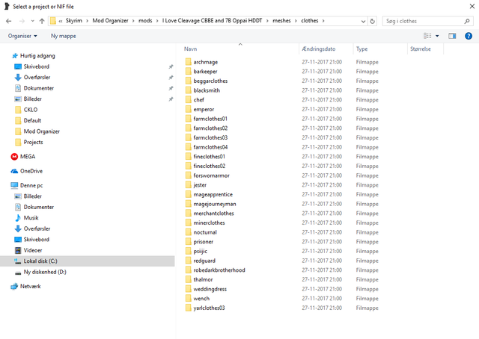Select the farmclothes01 folder
The width and height of the screenshot is (479, 339).
210,119
